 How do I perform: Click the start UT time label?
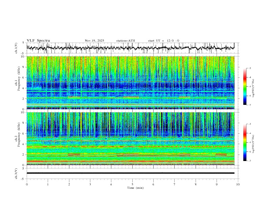[163, 41]
